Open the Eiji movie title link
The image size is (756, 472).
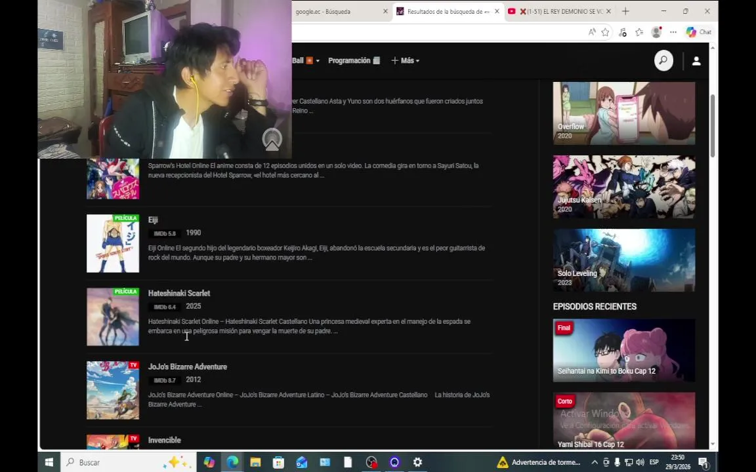pos(153,220)
